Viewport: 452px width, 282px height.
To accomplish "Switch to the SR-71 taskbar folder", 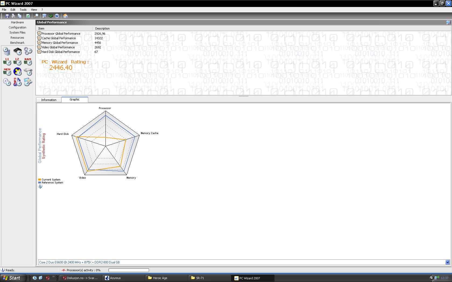I will pos(210,278).
